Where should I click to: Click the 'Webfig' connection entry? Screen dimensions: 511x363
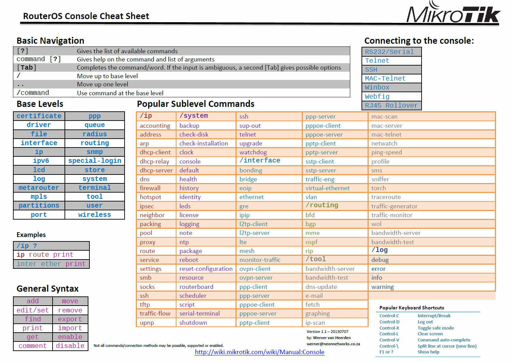392,97
